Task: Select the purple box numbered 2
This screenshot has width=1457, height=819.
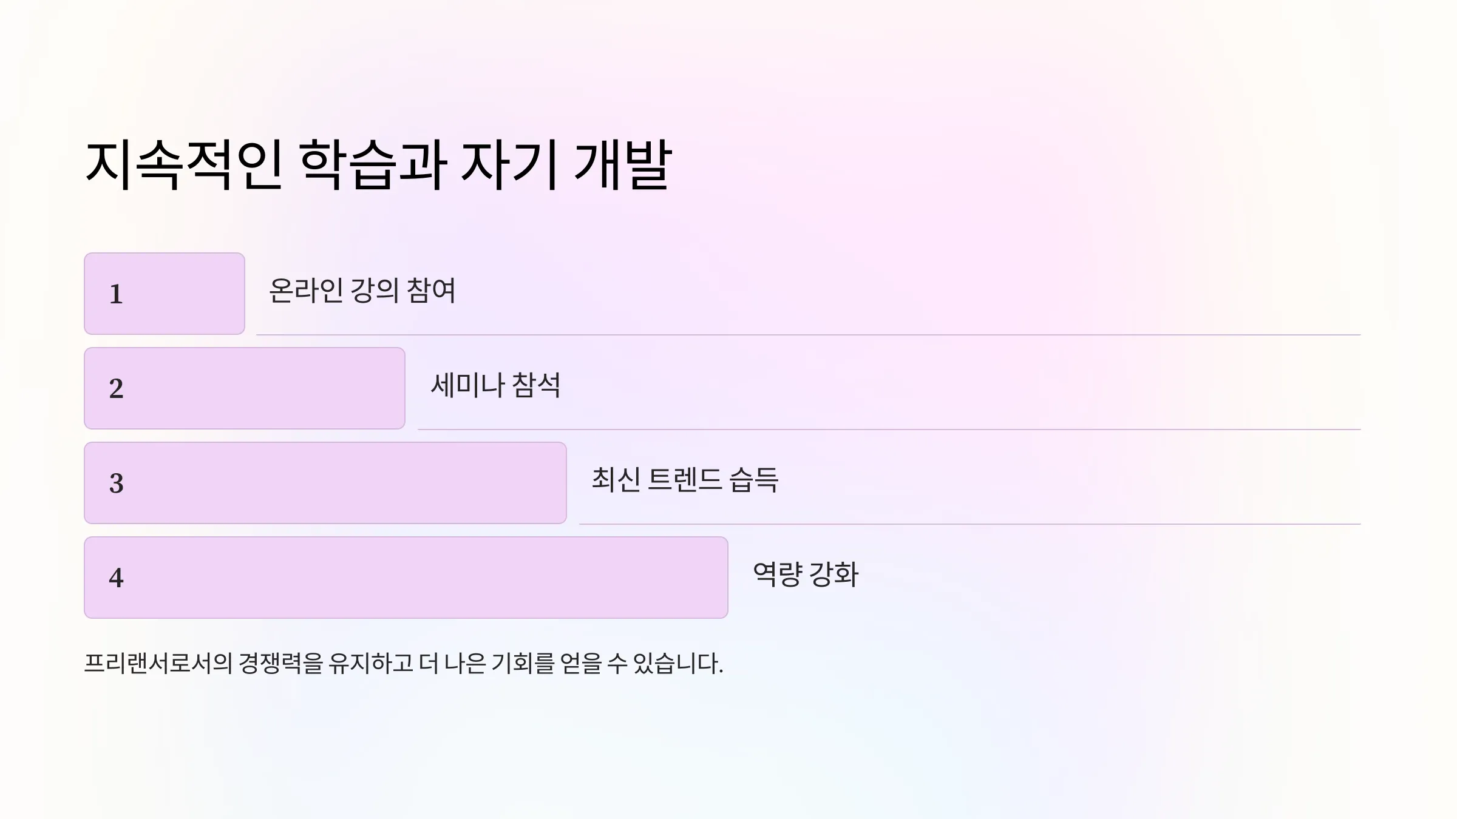Action: pyautogui.click(x=245, y=388)
